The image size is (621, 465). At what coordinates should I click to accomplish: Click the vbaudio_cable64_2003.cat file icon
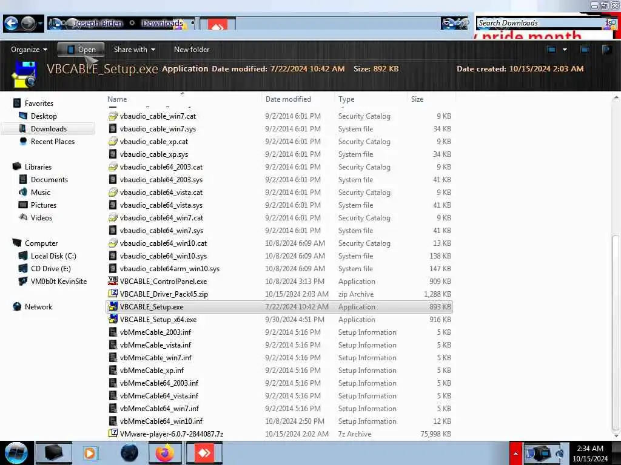point(113,167)
